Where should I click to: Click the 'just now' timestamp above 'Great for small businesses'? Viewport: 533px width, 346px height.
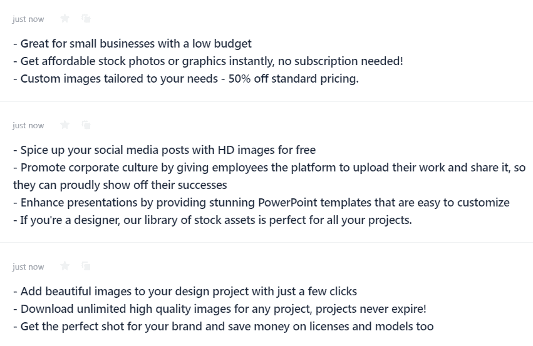(x=28, y=19)
